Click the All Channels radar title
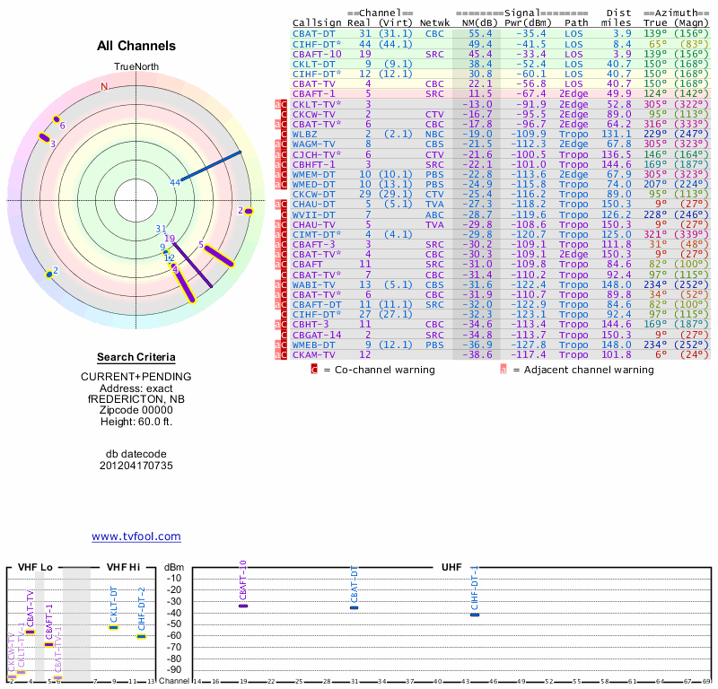718x689 pixels. (x=136, y=46)
